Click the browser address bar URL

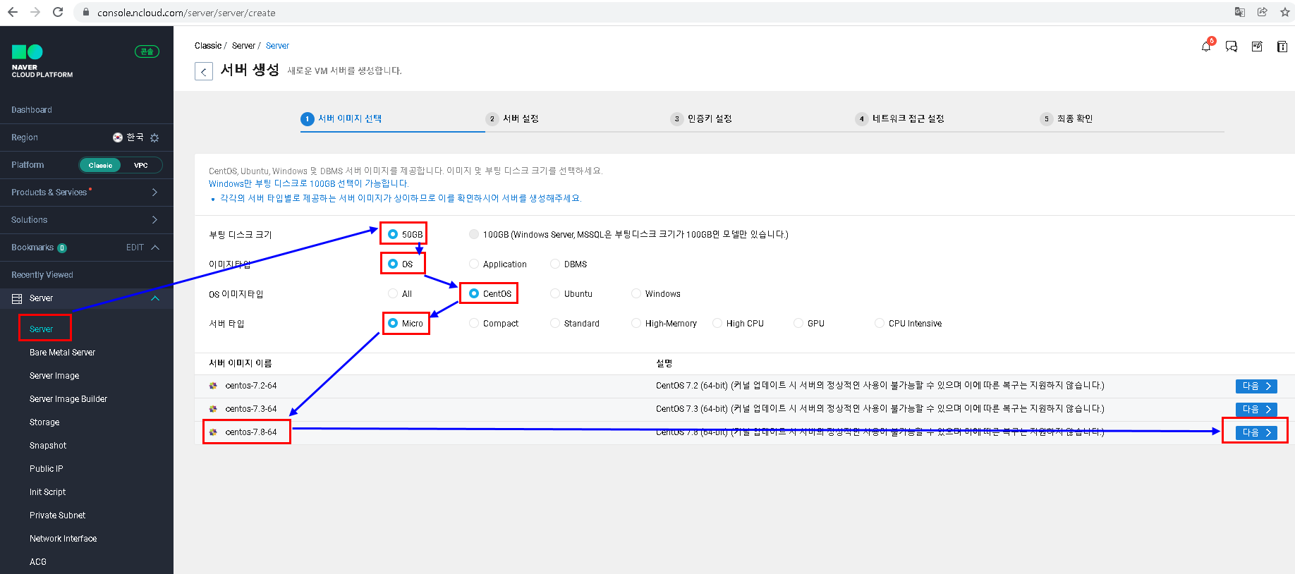point(186,13)
